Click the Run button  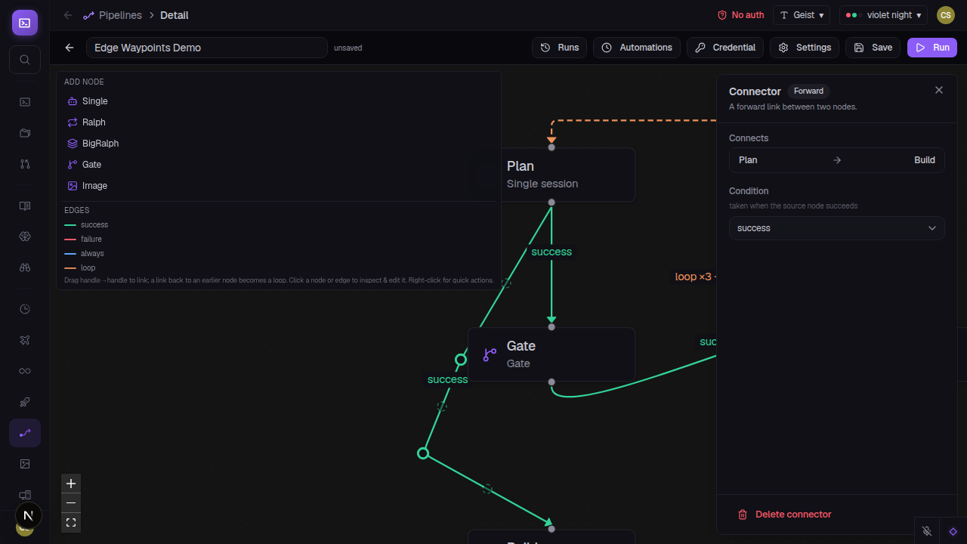(932, 48)
